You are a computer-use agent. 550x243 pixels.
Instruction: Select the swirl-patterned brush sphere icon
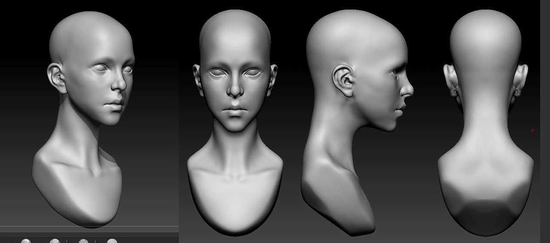26,241
